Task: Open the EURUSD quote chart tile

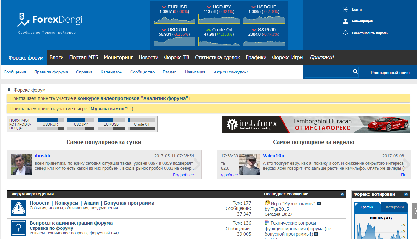Action: 174,14
